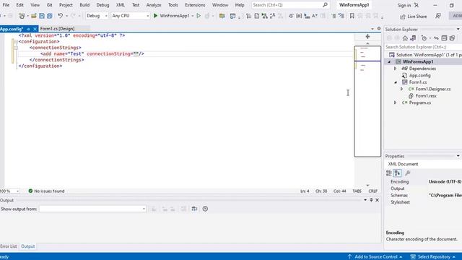The height and width of the screenshot is (260, 462).
Task: Toggle word wrap icon in Output panel
Action: tap(194, 209)
